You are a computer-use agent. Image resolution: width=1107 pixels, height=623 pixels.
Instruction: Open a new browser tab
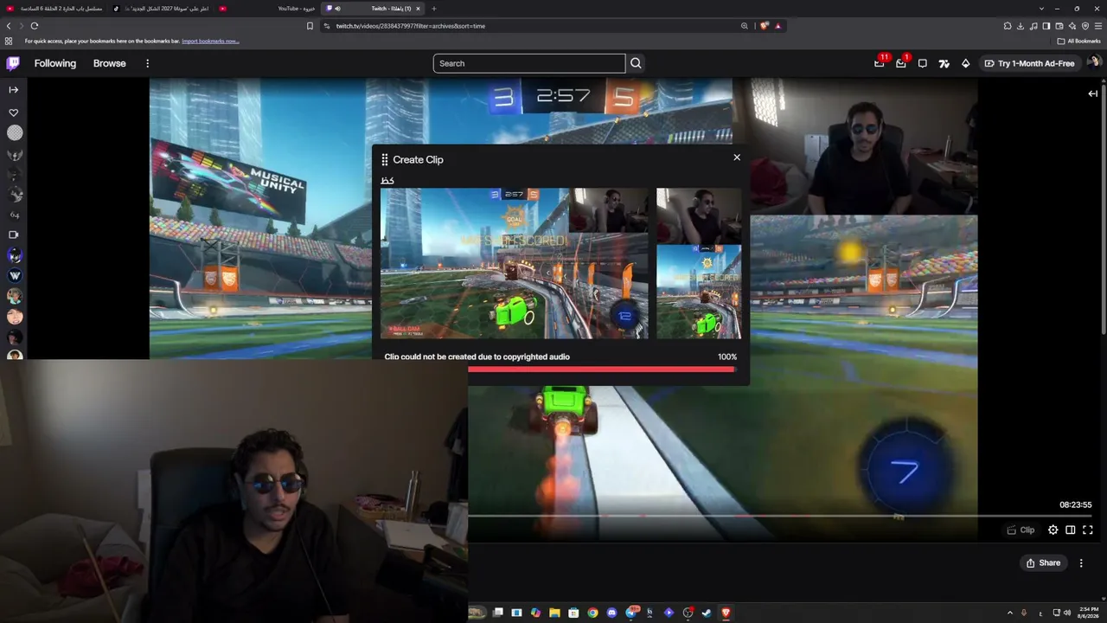pos(434,9)
